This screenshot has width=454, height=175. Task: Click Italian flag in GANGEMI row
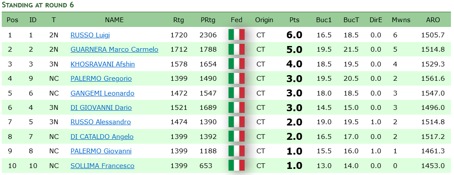pyautogui.click(x=236, y=93)
